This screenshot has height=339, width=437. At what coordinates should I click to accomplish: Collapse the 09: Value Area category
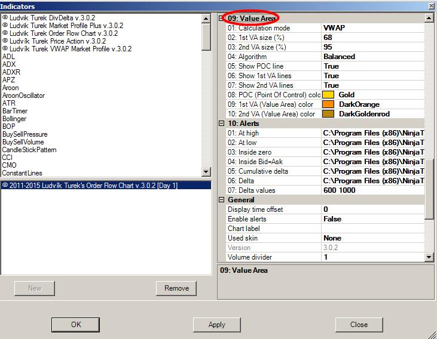tap(221, 19)
